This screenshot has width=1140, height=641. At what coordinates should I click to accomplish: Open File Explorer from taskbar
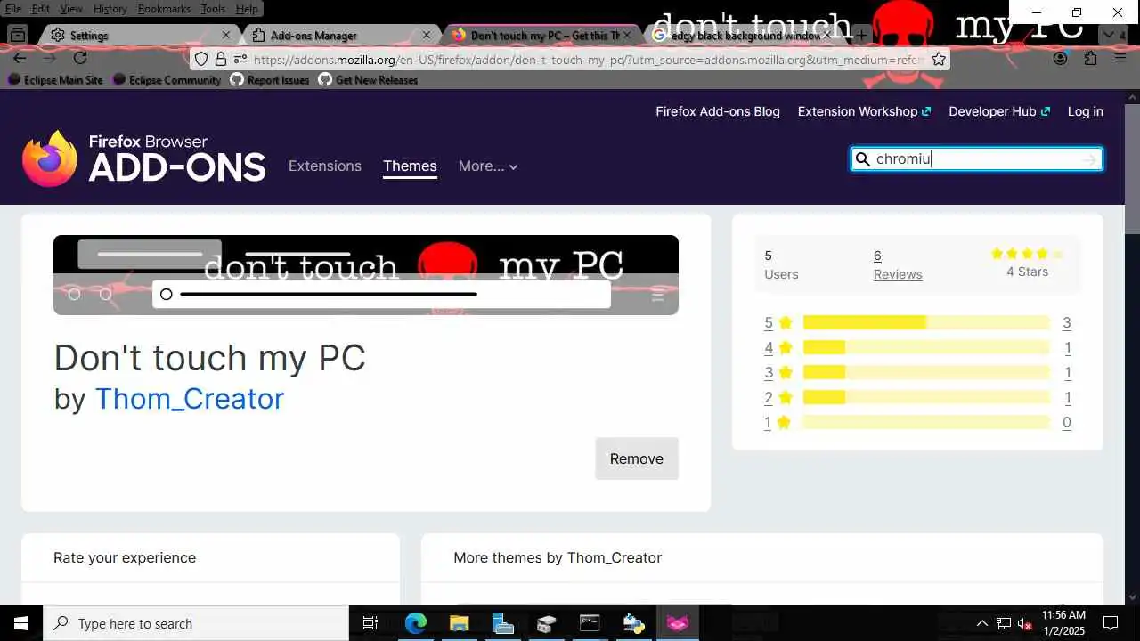point(460,623)
